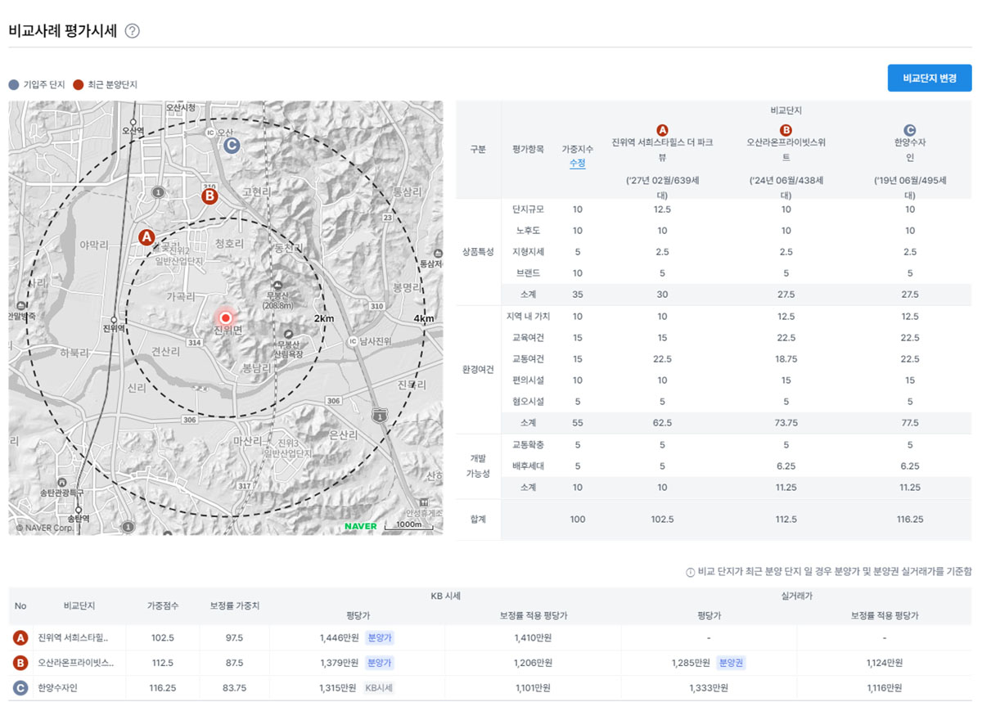
Task: Click the A badge above 진위역 서희스타힐스 더 파크뷰
Action: (663, 130)
